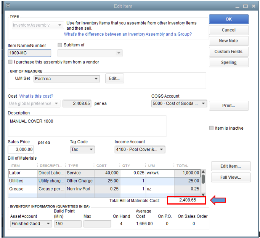Click the Sales Price input field
This screenshot has height=238, width=260.
21,149
